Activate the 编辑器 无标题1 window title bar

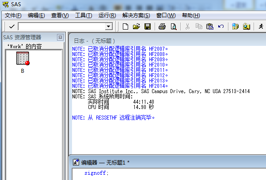pyautogui.click(x=133, y=162)
